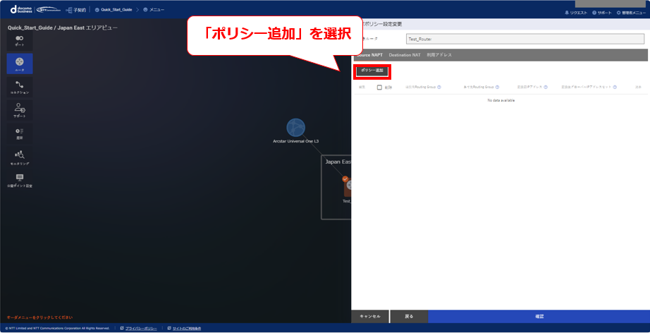Click the 子契約 header text
Viewport: 650px width, 333px height.
pos(80,10)
